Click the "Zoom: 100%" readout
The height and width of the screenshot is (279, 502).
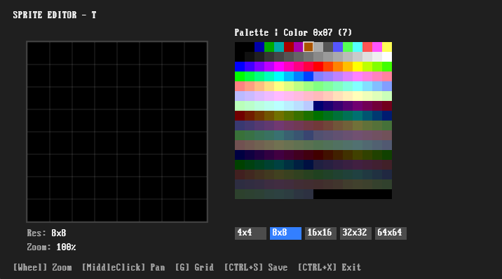[51, 247]
